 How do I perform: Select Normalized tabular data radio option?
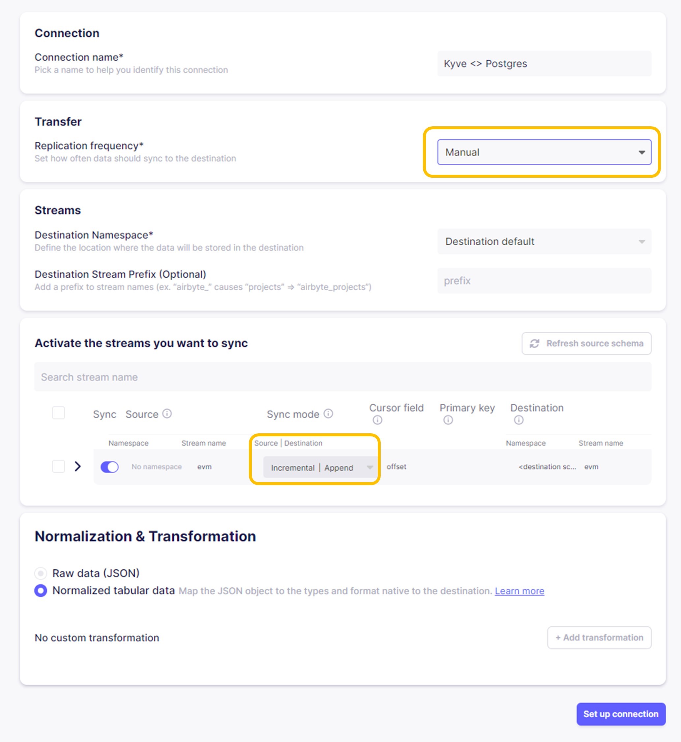[x=41, y=591]
